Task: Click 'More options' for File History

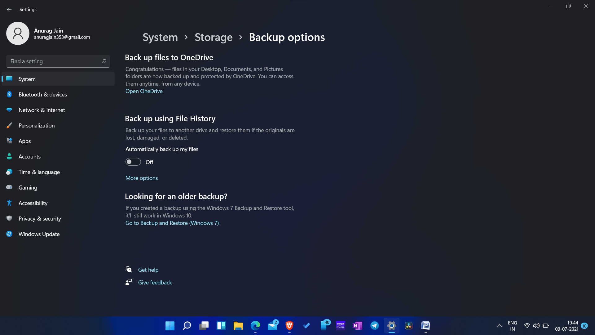Action: pyautogui.click(x=142, y=178)
